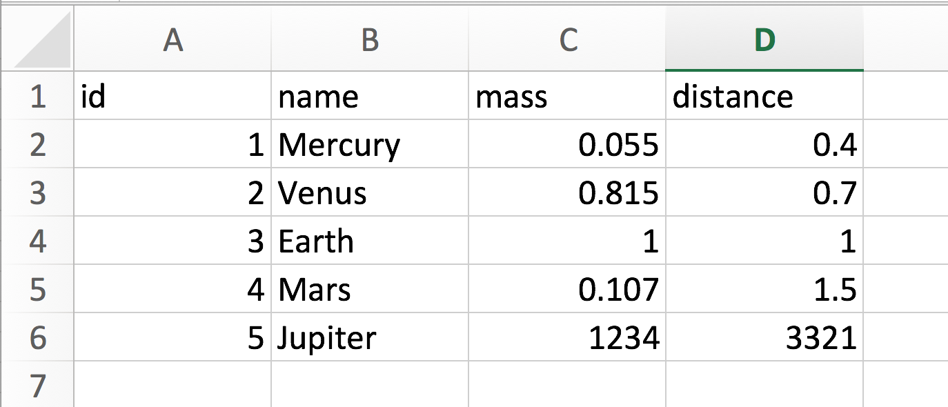
Task: Select Mars mass value 0.107
Action: point(567,289)
